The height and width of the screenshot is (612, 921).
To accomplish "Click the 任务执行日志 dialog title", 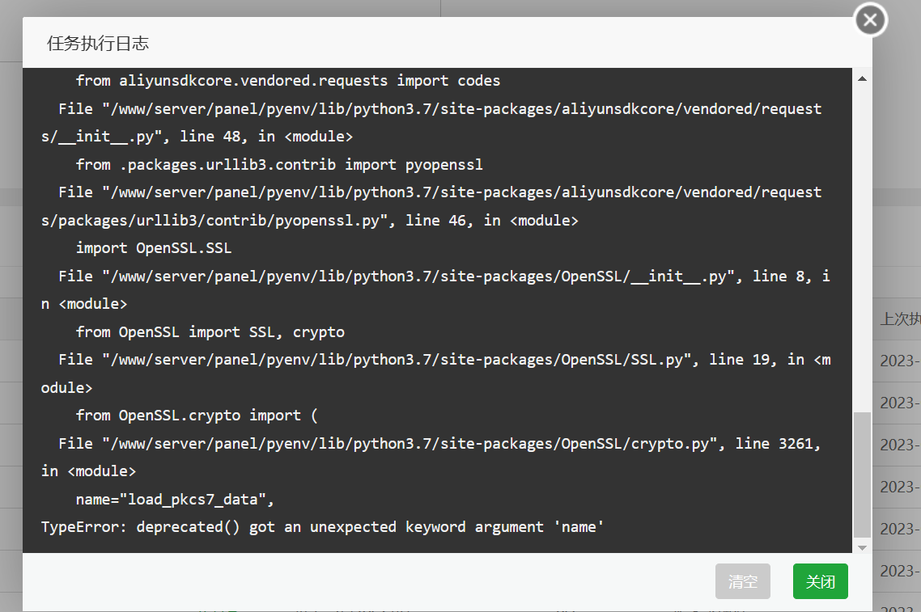I will (98, 44).
